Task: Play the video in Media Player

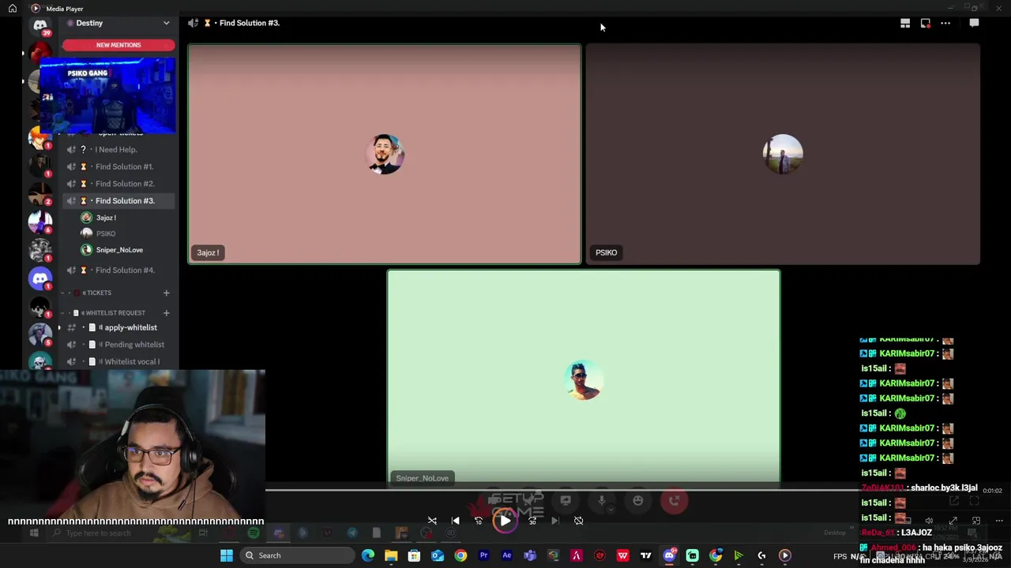Action: point(505,521)
